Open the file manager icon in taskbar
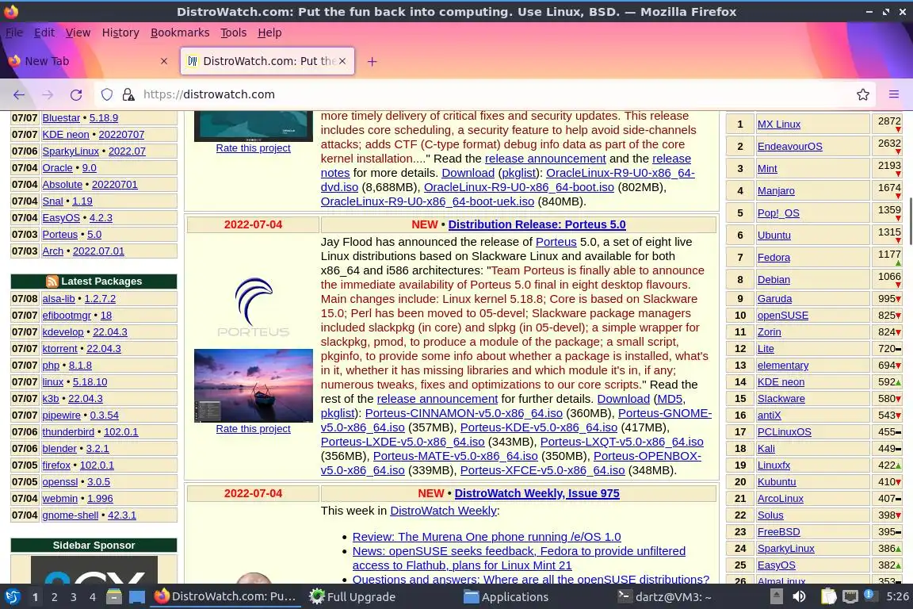 tap(114, 597)
